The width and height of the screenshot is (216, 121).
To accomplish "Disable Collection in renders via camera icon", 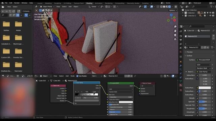I will (213, 13).
